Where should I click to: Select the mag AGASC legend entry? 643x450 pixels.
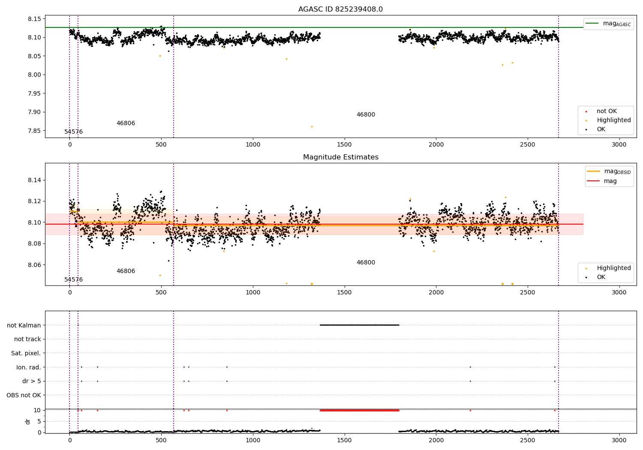pyautogui.click(x=609, y=24)
